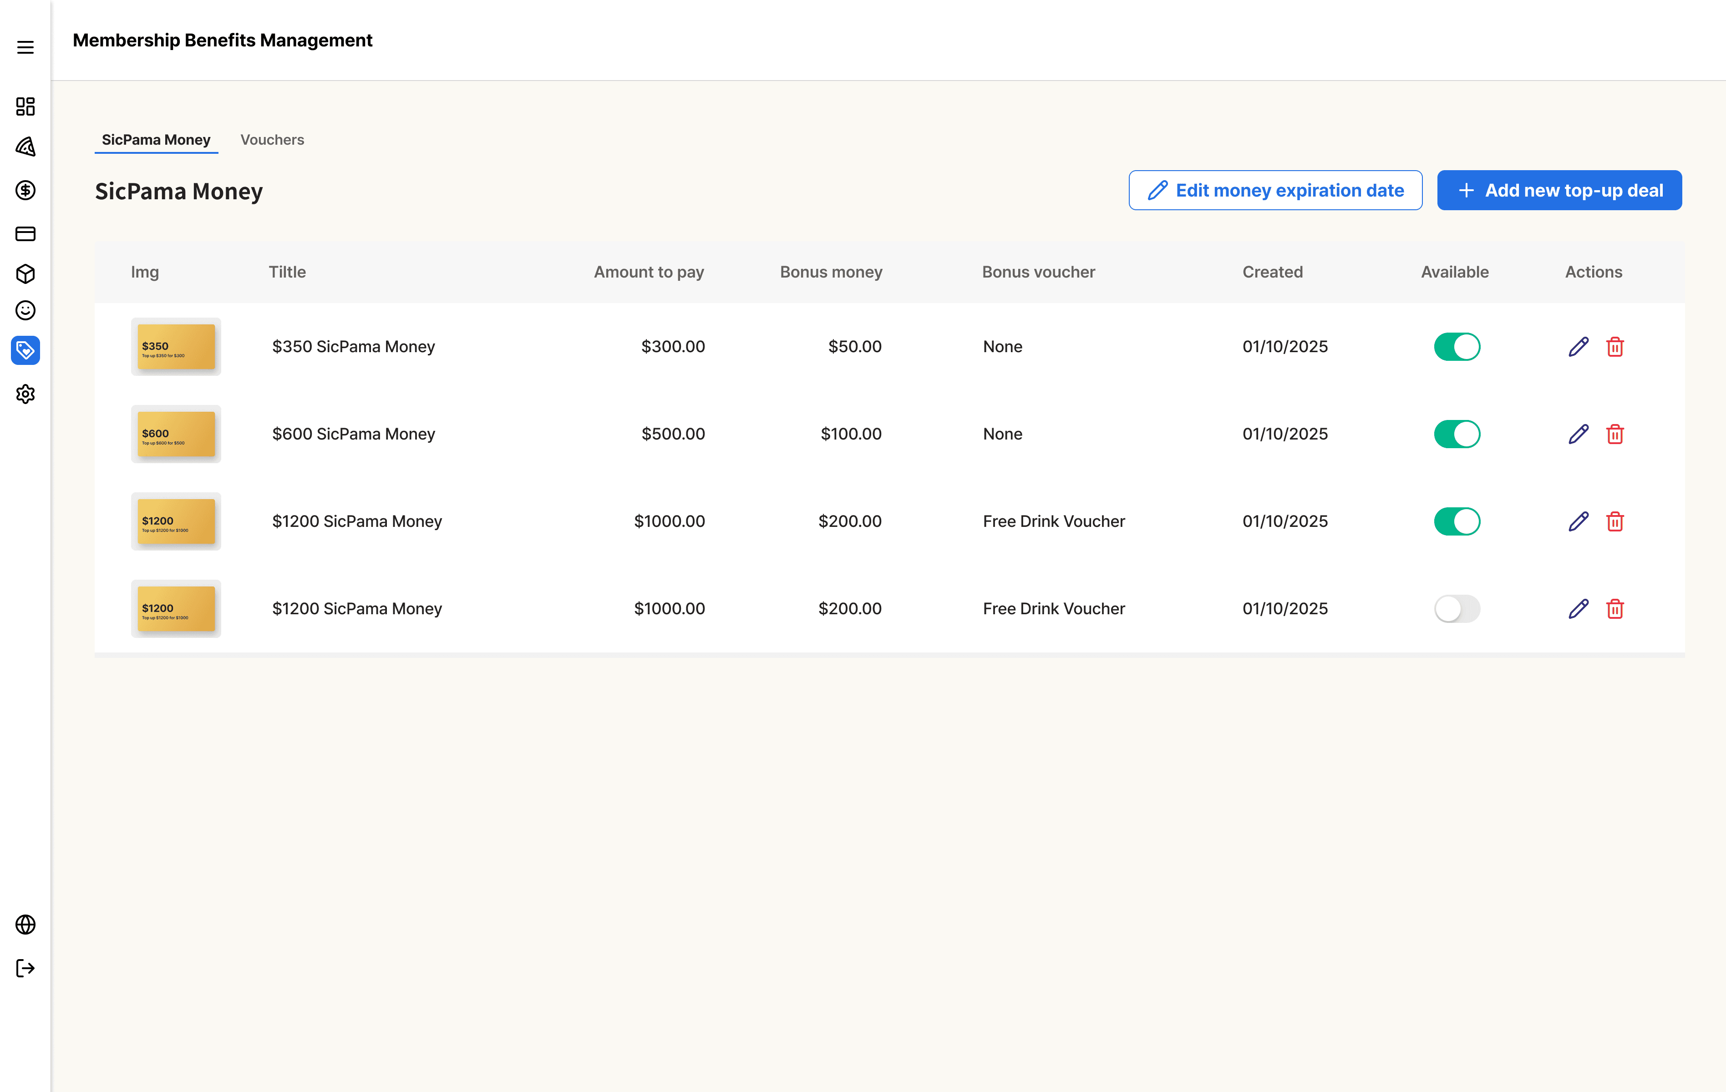Click the dollar coin sidebar icon
Screen dimensions: 1726x1092
click(x=25, y=190)
